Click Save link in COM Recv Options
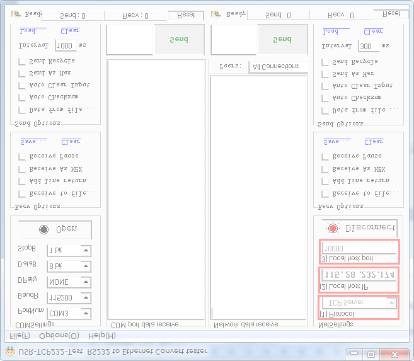Viewport: 414px width, 361px height. coord(33,142)
